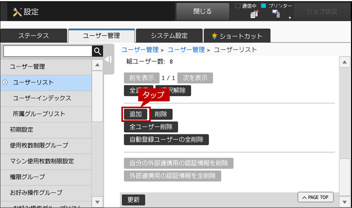Image resolution: width=352 pixels, height=208 pixels.
Task: Select 権限グループ in the sidebar
Action: tap(46, 177)
